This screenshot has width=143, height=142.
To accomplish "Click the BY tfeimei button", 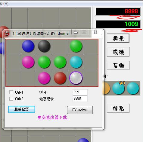I will pyautogui.click(x=80, y=110).
